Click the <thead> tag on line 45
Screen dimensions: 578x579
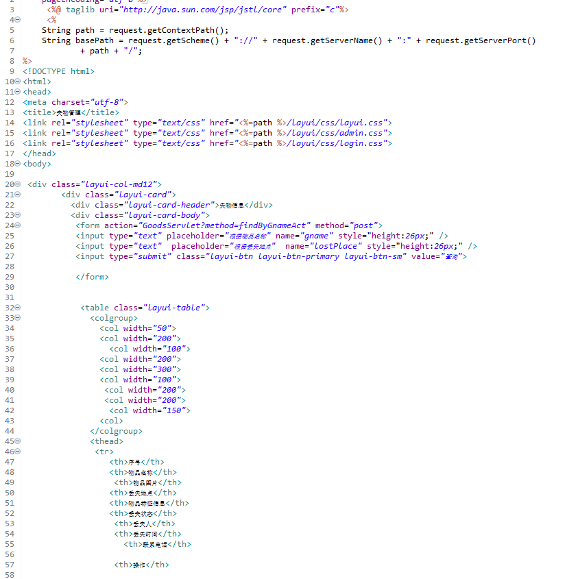(x=106, y=441)
